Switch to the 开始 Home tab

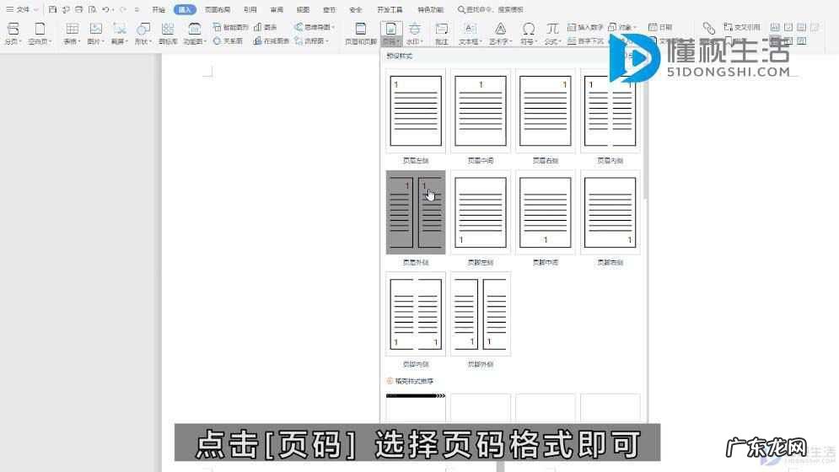pyautogui.click(x=159, y=9)
